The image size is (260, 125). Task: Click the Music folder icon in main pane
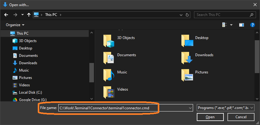click(x=109, y=75)
